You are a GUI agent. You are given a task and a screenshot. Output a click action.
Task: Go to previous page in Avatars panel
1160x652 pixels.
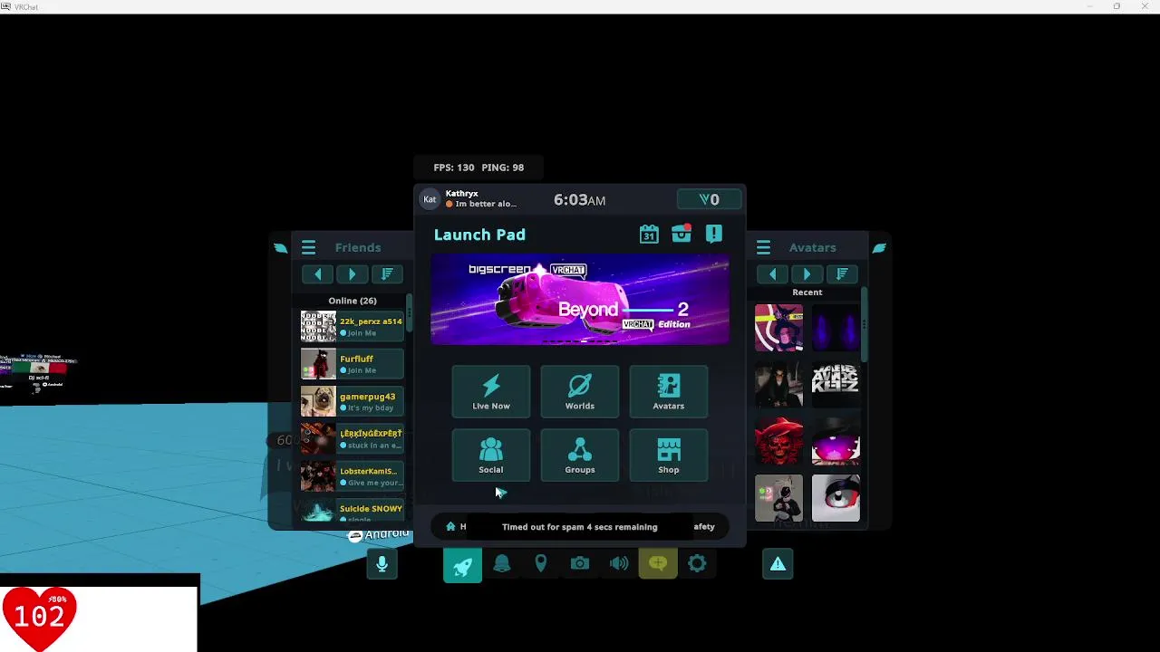point(772,274)
